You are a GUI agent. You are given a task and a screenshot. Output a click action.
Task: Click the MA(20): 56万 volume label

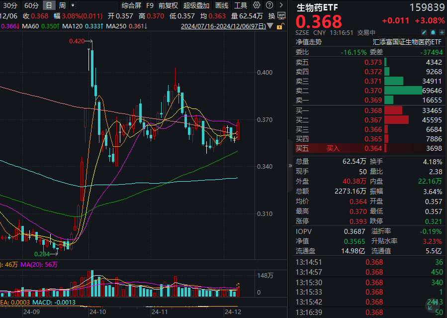[39, 265]
